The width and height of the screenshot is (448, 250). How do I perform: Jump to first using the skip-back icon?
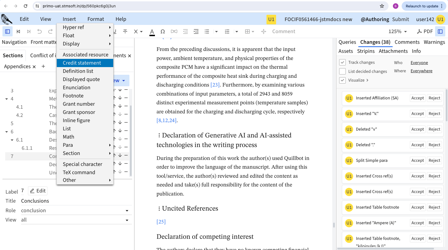(x=18, y=31)
